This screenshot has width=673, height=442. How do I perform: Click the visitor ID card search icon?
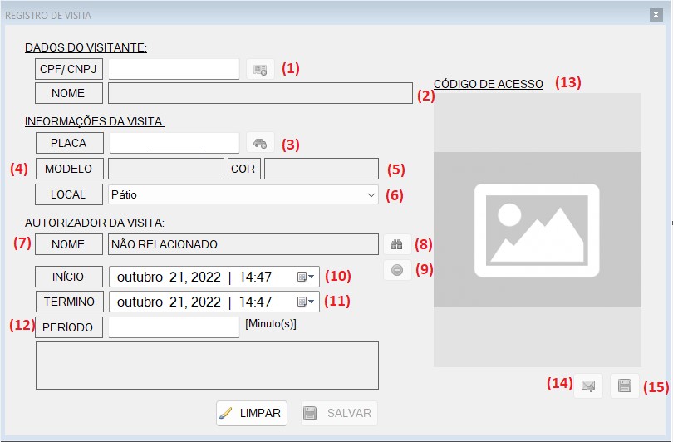260,69
